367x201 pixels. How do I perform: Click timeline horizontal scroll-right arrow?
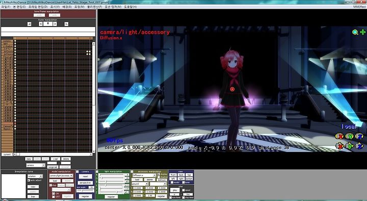tap(91, 154)
